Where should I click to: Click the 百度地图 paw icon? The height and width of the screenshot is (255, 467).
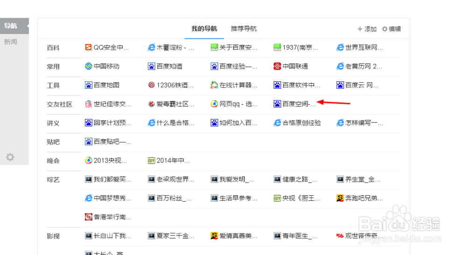tap(88, 85)
